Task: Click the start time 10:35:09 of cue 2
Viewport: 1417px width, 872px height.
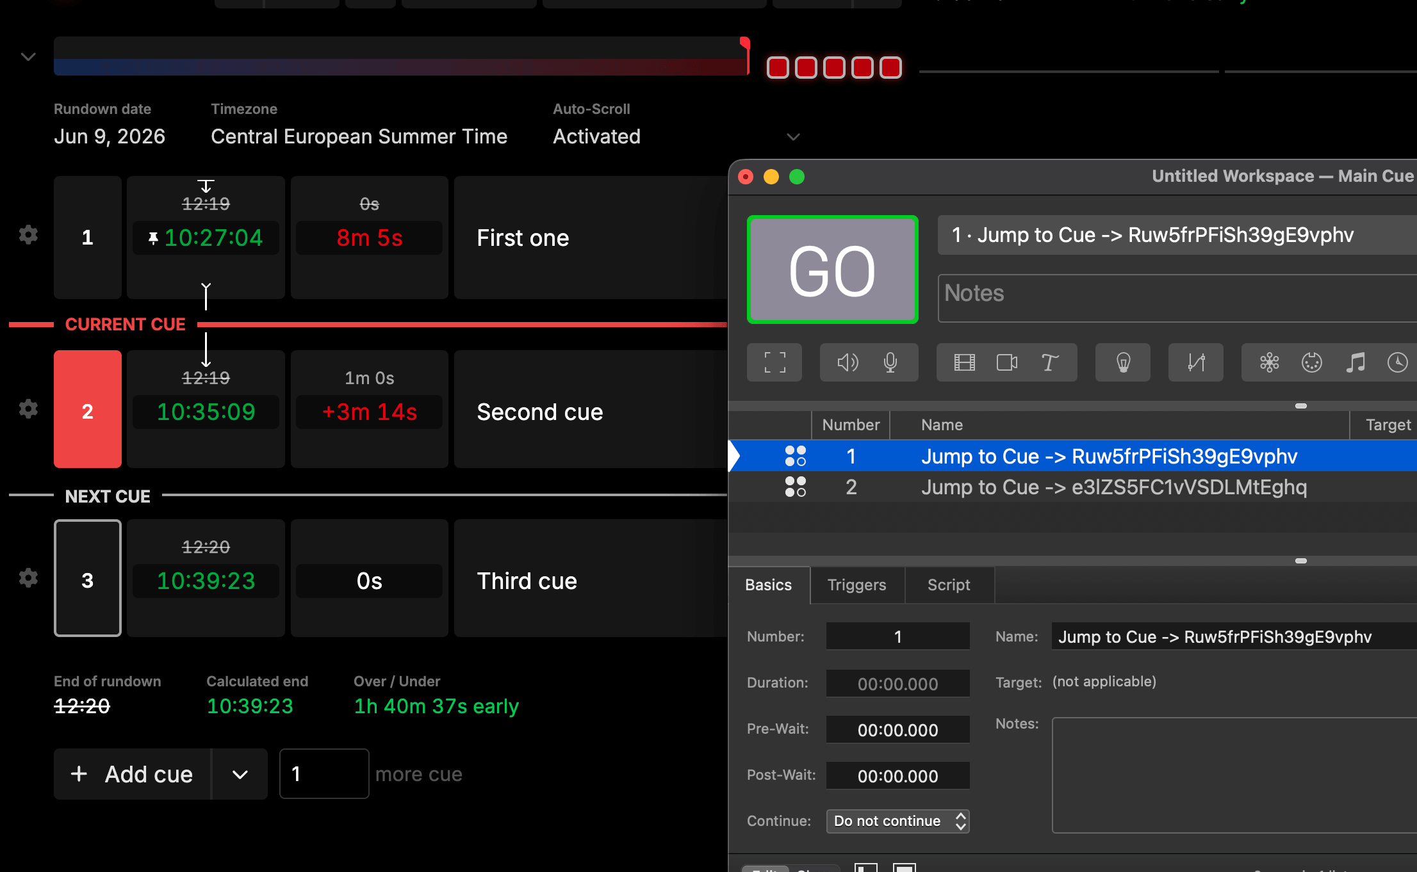Action: coord(206,412)
